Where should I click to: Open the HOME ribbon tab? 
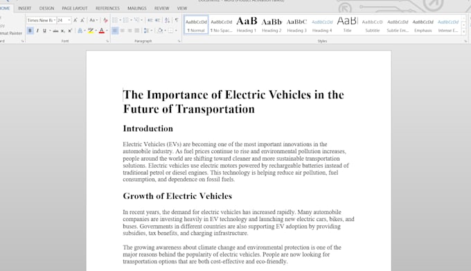(5, 8)
